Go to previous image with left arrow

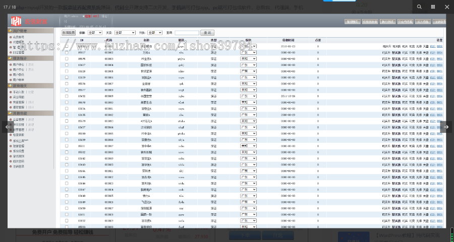[x=7, y=127]
